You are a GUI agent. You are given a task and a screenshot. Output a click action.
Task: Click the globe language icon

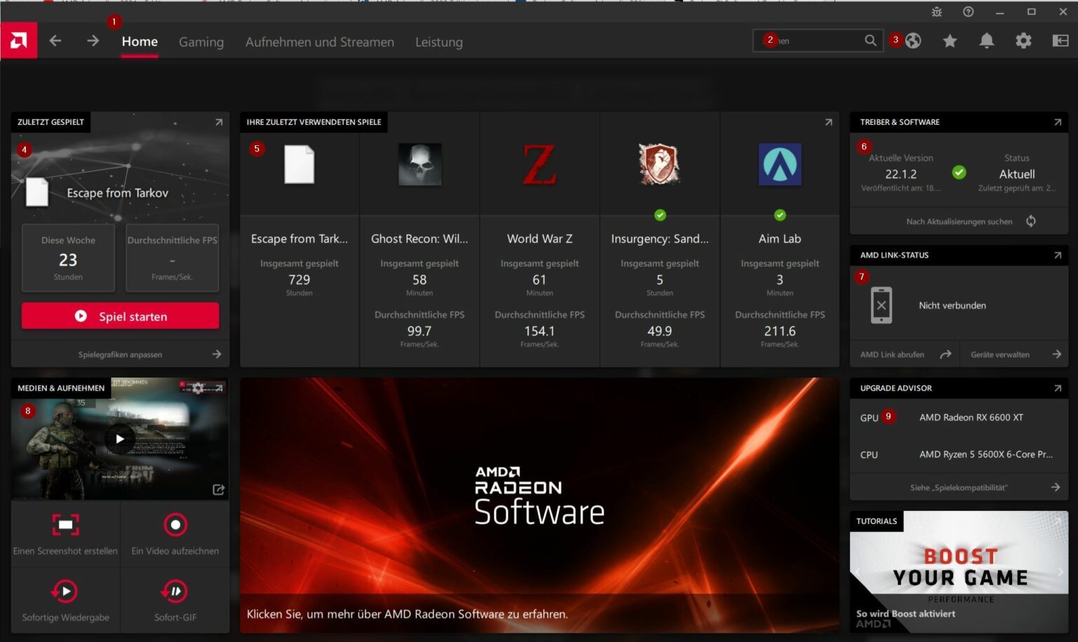(x=913, y=41)
